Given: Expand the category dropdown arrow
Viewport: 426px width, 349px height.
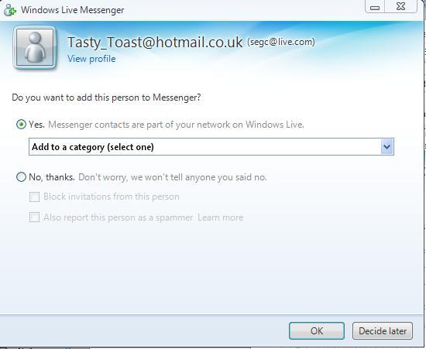Looking at the screenshot, I should [x=386, y=147].
